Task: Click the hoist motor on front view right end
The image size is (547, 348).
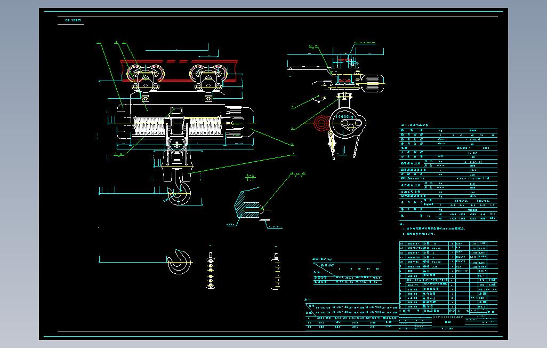Action: [240, 122]
